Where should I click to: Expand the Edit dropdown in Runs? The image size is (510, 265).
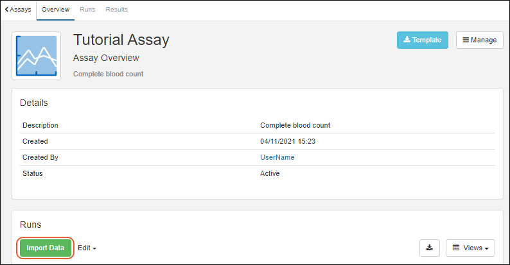click(87, 248)
